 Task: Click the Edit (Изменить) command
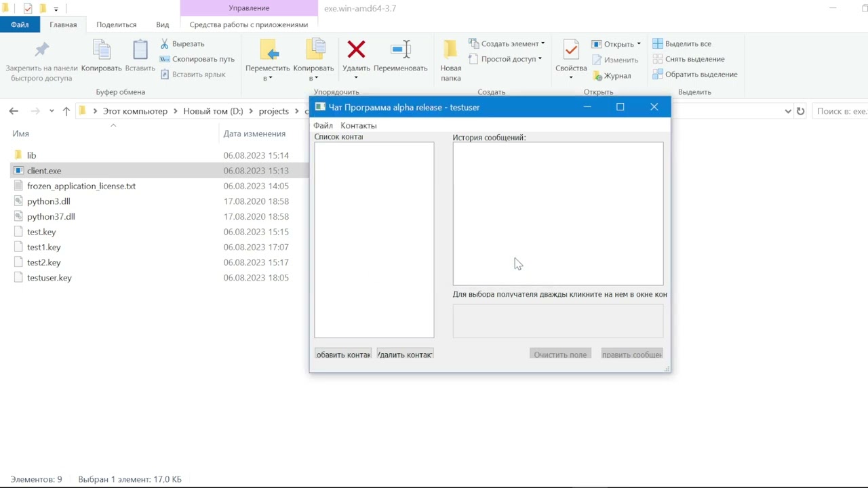click(615, 60)
